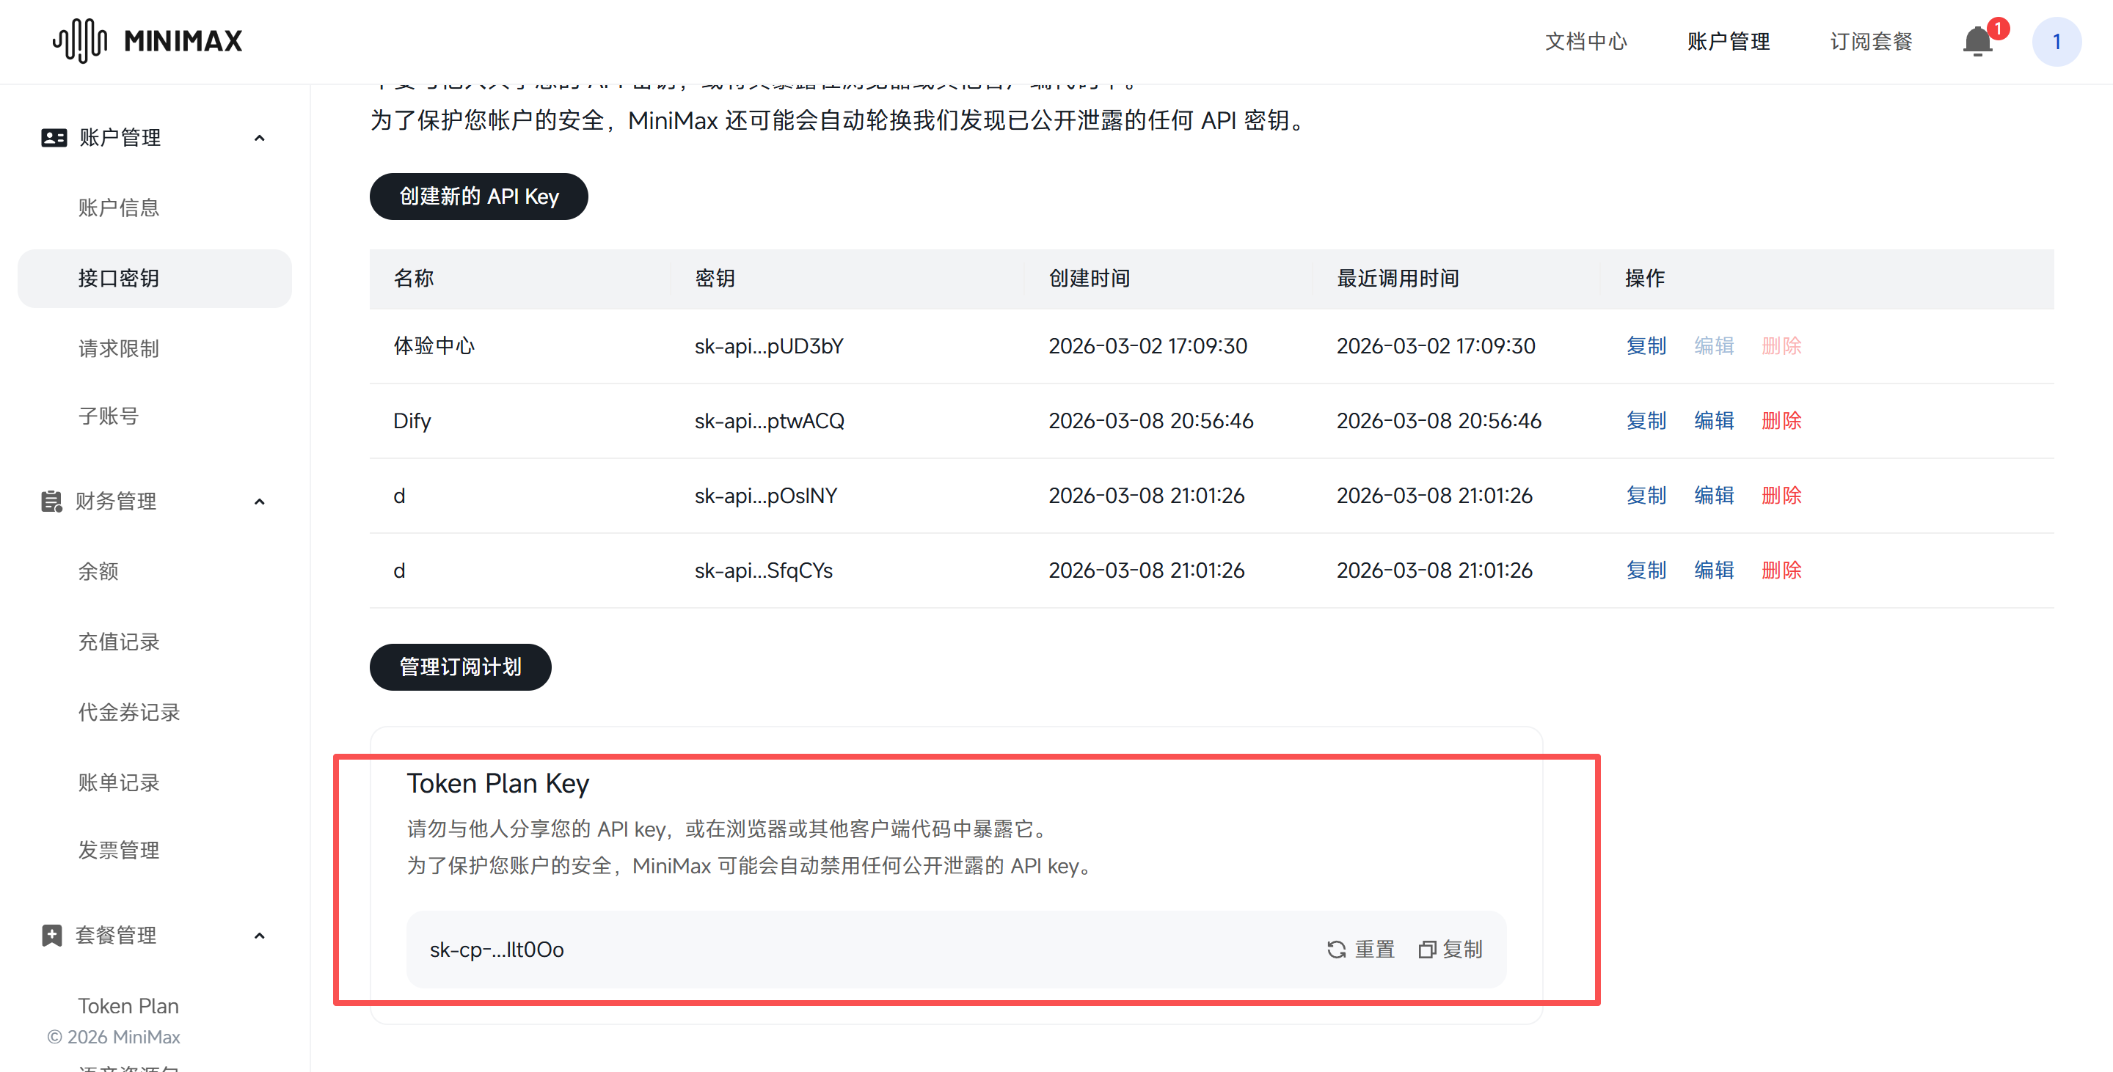Click the 创建时间 column header

(1090, 278)
